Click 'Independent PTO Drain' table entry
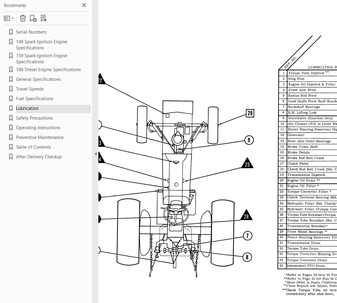 pos(306,265)
